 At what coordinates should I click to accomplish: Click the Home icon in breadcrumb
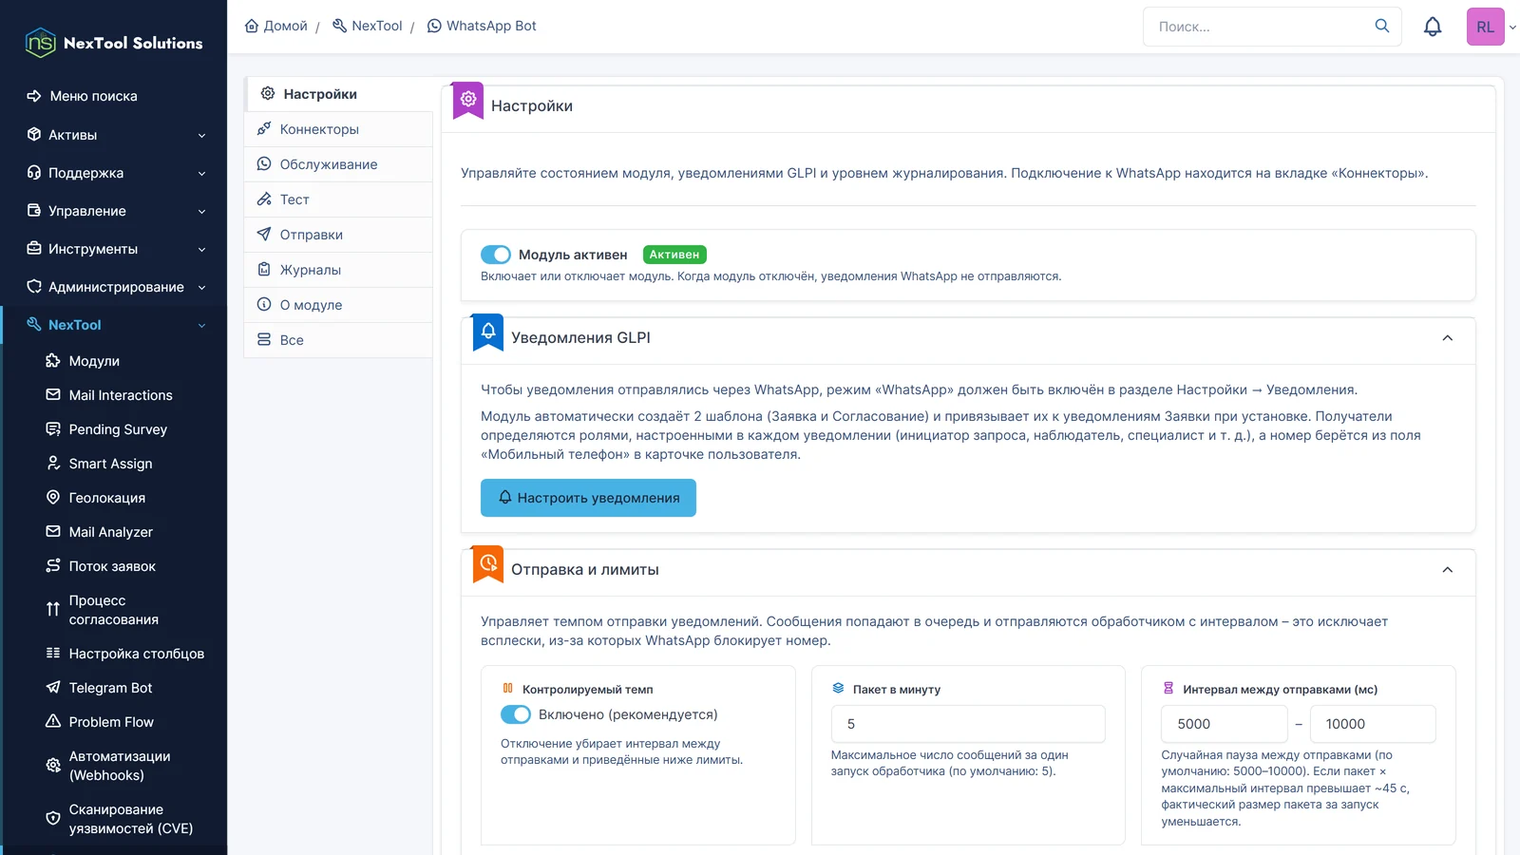point(252,26)
